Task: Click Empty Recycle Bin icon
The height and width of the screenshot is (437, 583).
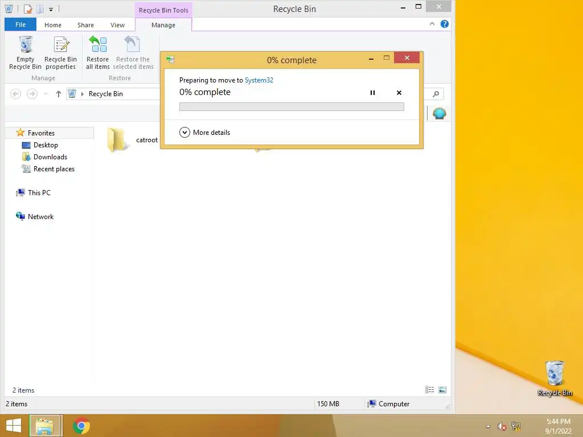Action: [x=25, y=53]
